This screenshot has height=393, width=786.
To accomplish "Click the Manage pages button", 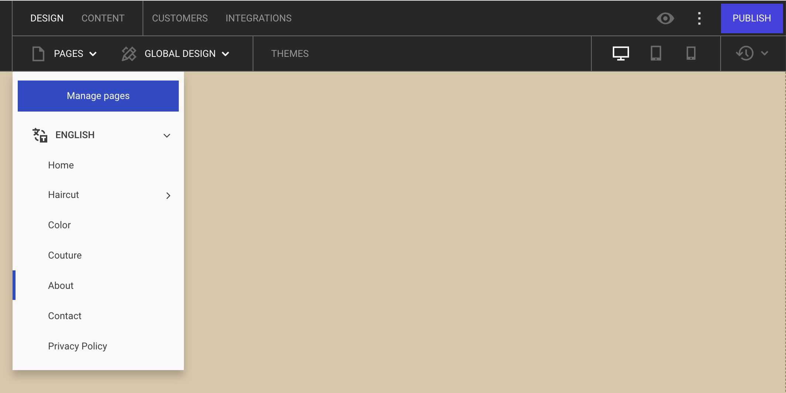I will [x=98, y=96].
